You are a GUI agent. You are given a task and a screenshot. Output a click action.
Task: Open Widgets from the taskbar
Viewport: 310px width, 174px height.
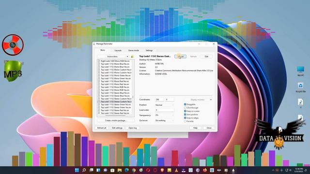coord(98,170)
